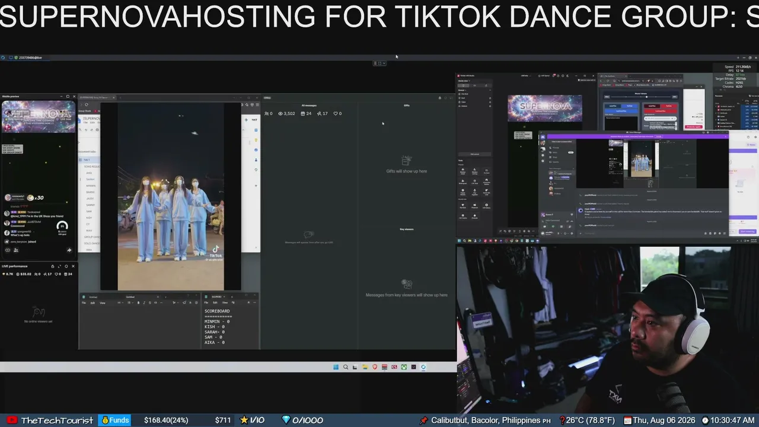Open Quests in the Discord sidebar
The image size is (759, 427).
tap(555, 162)
